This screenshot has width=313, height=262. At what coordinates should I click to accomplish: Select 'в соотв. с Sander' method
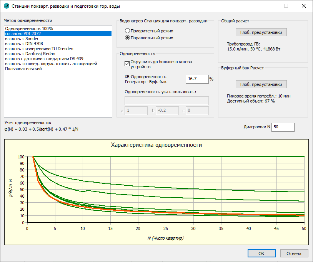[x=58, y=39]
